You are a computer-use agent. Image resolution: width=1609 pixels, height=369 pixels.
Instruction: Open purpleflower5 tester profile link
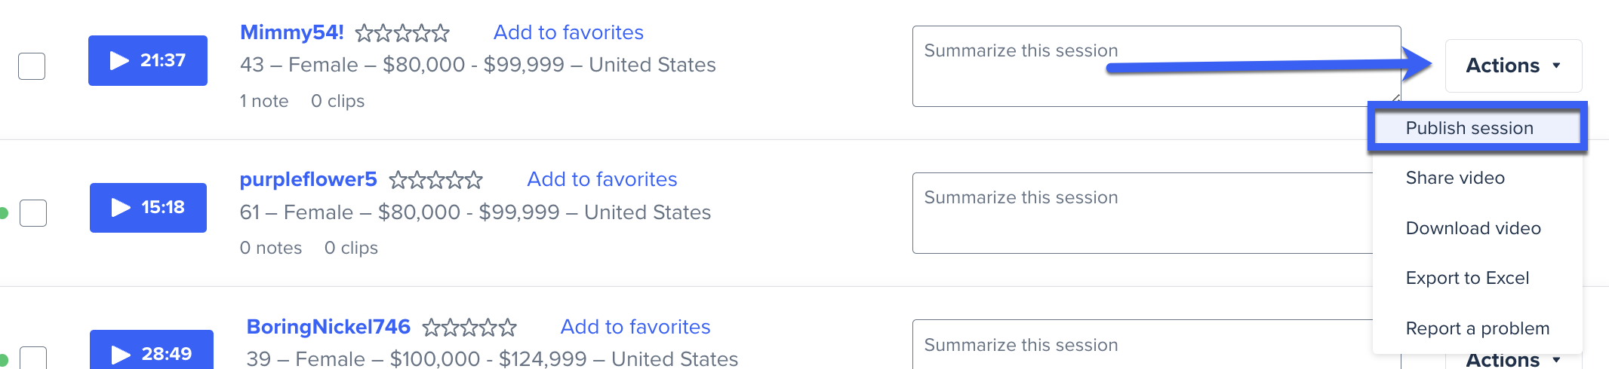pyautogui.click(x=308, y=179)
